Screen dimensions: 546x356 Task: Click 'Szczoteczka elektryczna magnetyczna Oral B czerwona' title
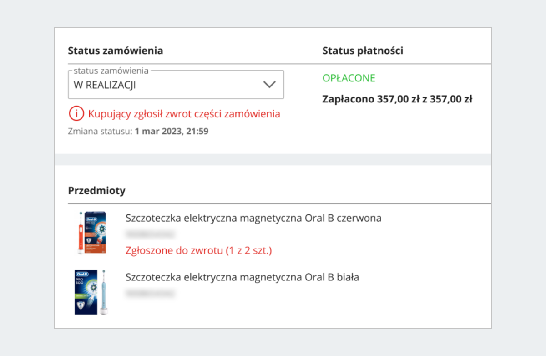[253, 218]
